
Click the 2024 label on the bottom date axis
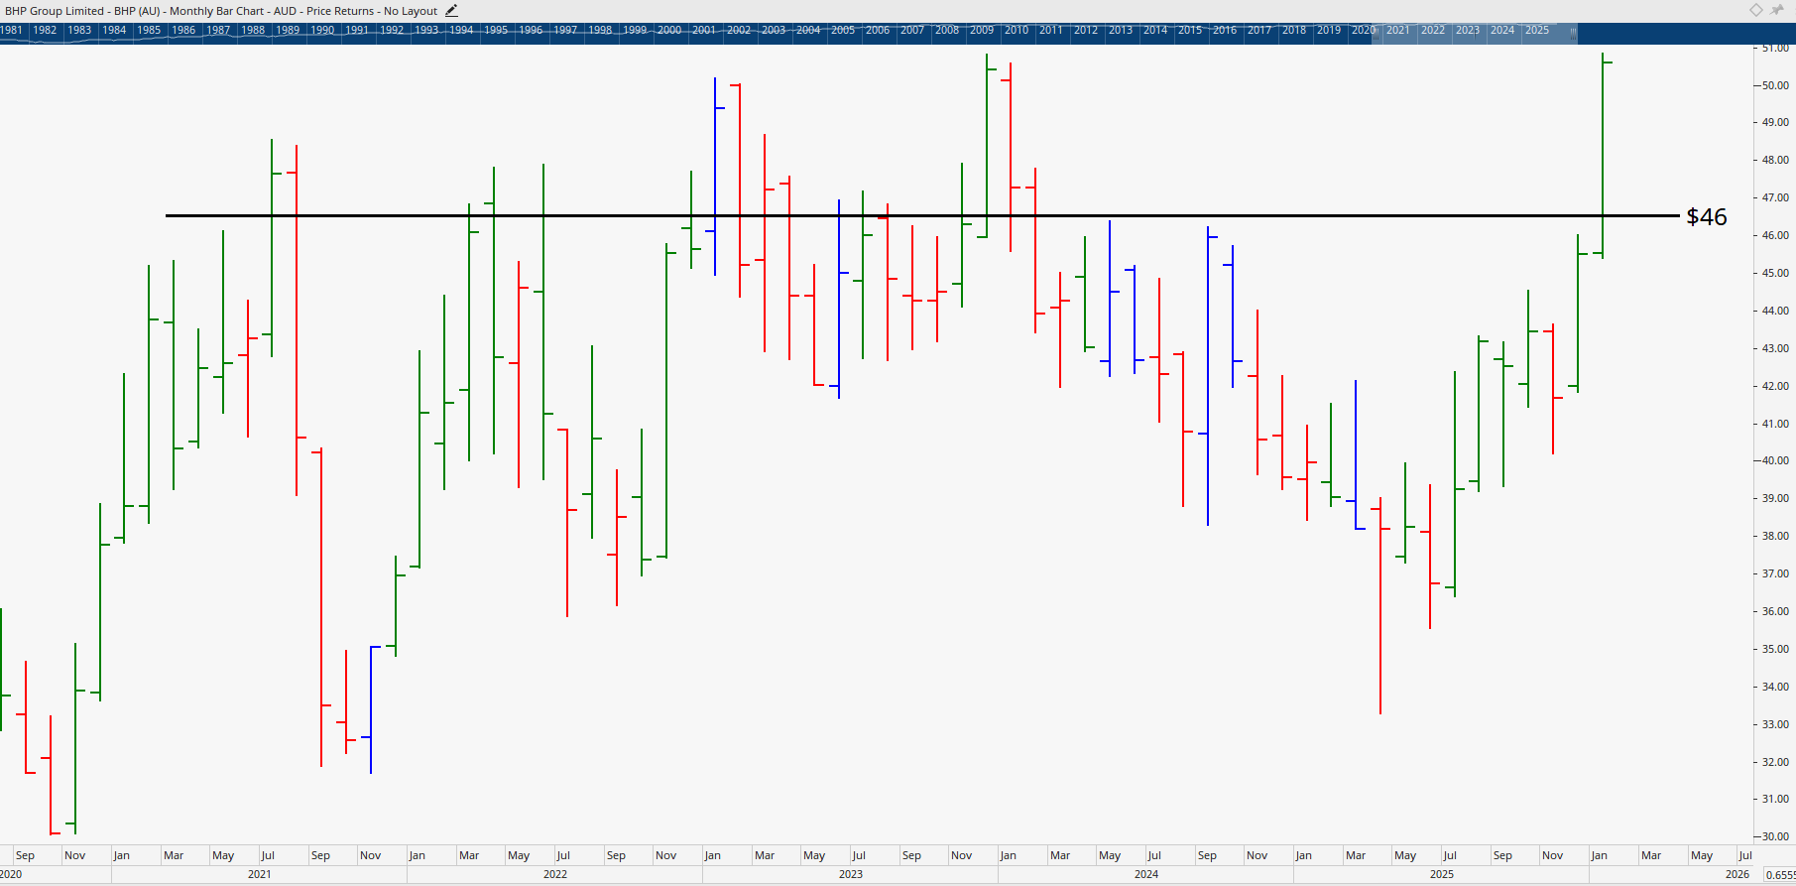1146,874
